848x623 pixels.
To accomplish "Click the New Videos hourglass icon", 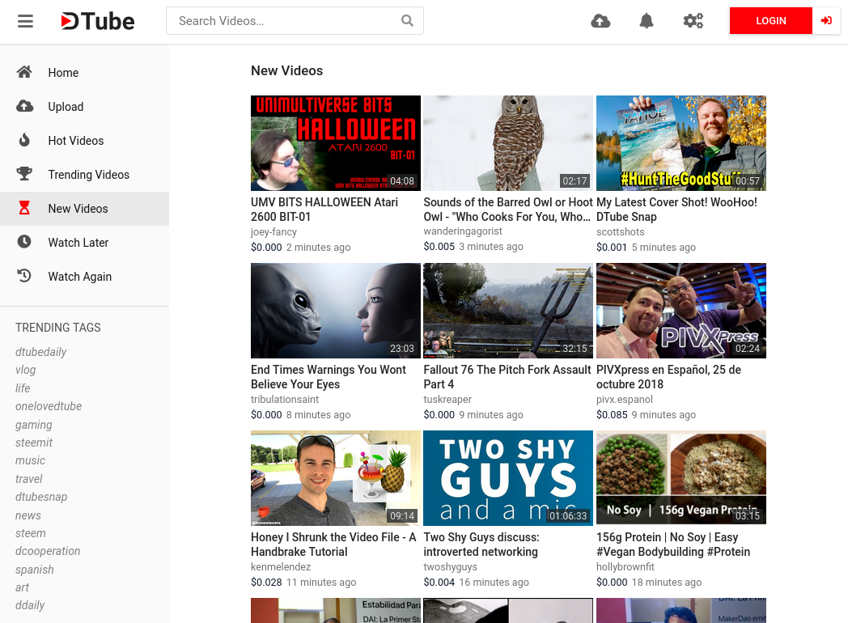I will (24, 208).
